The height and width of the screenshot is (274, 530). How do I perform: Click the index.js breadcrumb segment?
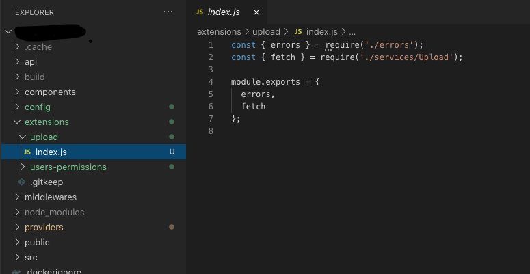[322, 31]
